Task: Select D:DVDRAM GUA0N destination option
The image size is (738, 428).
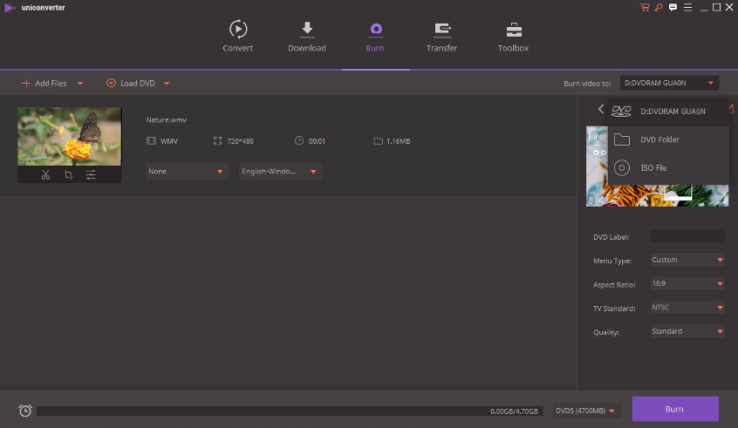Action: 668,112
